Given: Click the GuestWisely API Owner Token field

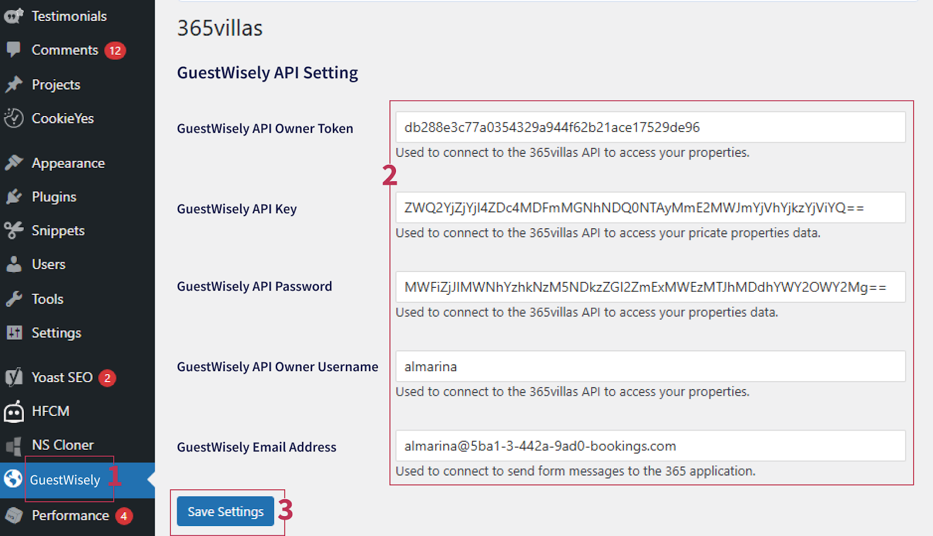Looking at the screenshot, I should [650, 127].
